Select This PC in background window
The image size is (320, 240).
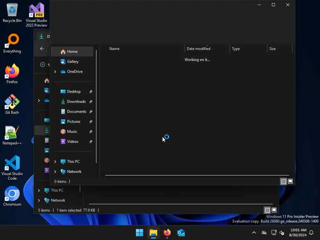click(x=57, y=190)
